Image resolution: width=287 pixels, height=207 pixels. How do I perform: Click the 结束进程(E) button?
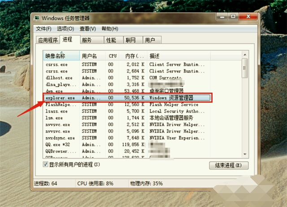coord(229,165)
